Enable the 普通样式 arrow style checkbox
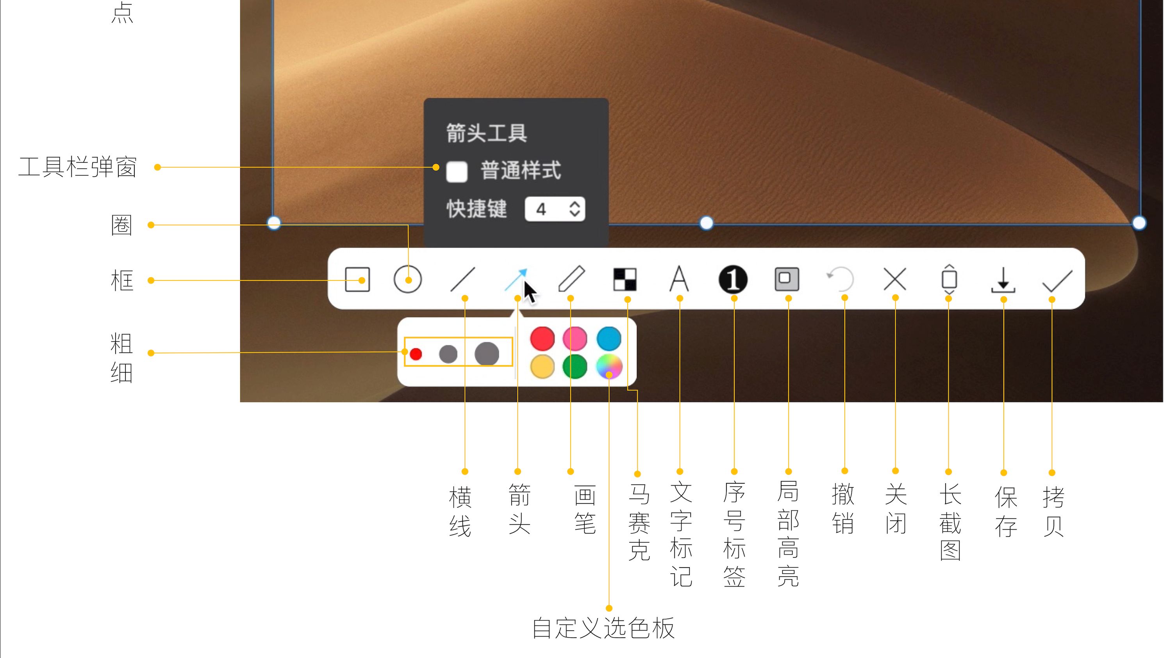Screen dimensions: 1169x658 [x=457, y=171]
